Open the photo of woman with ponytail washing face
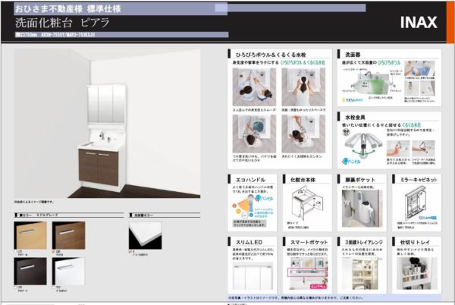The image size is (455, 305). 303,87
